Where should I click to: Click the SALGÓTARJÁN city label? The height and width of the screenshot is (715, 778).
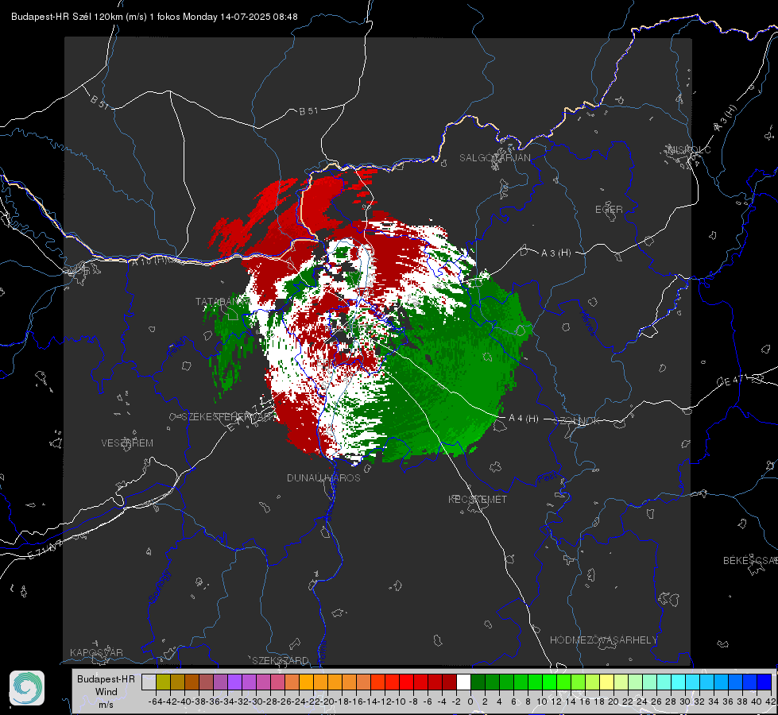(x=494, y=158)
